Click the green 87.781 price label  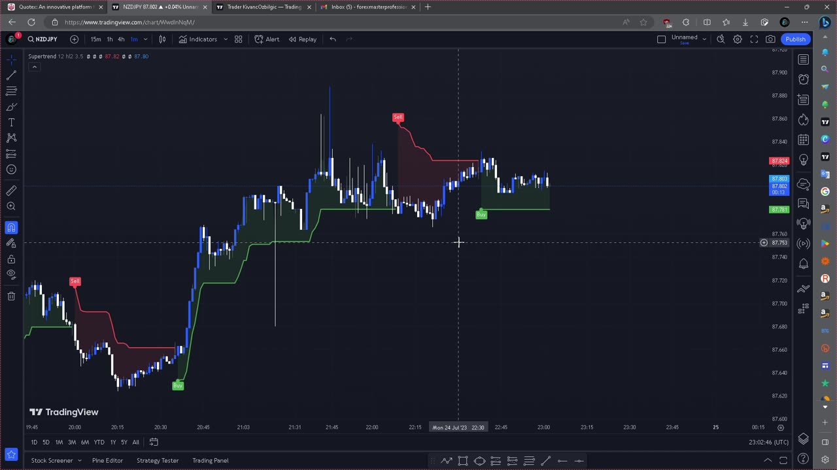click(x=779, y=210)
